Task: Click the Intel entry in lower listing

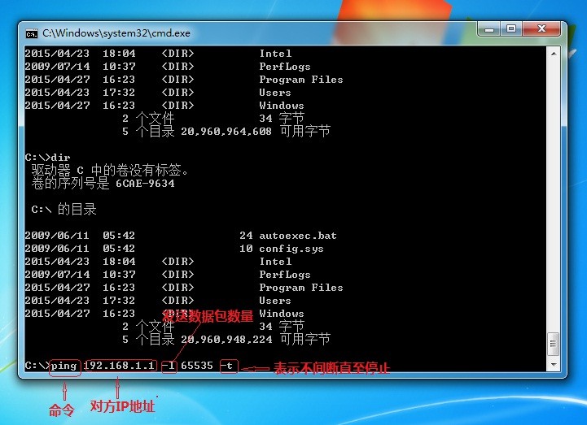Action: [275, 262]
